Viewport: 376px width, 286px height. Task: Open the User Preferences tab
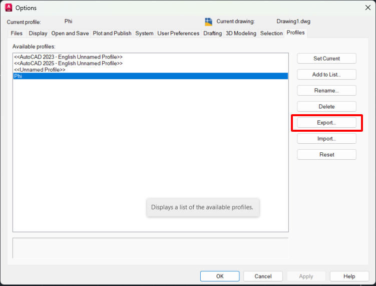178,33
